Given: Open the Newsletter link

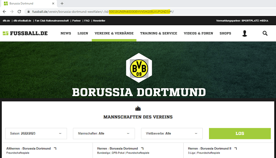Looking at the screenshot, I should pos(99,21).
